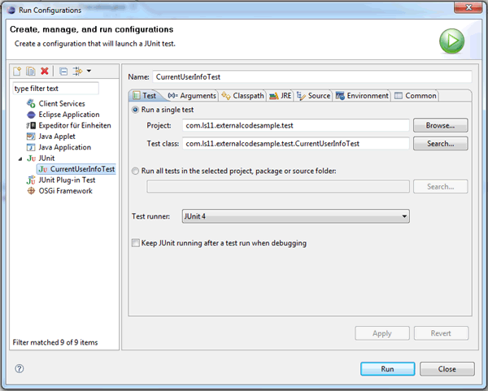Select the Client Services entry
This screenshot has height=391, width=488.
point(62,103)
